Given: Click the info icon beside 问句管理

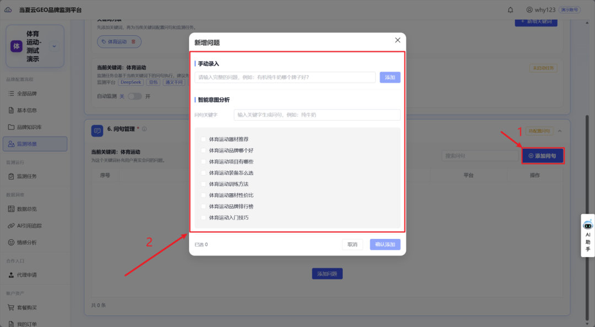Looking at the screenshot, I should coord(144,129).
